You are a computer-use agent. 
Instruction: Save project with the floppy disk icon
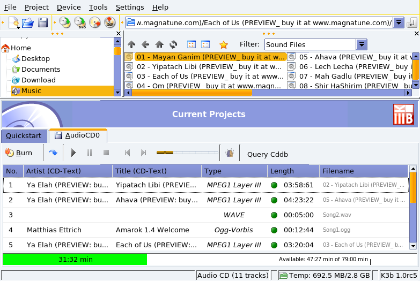pyautogui.click(x=42, y=22)
